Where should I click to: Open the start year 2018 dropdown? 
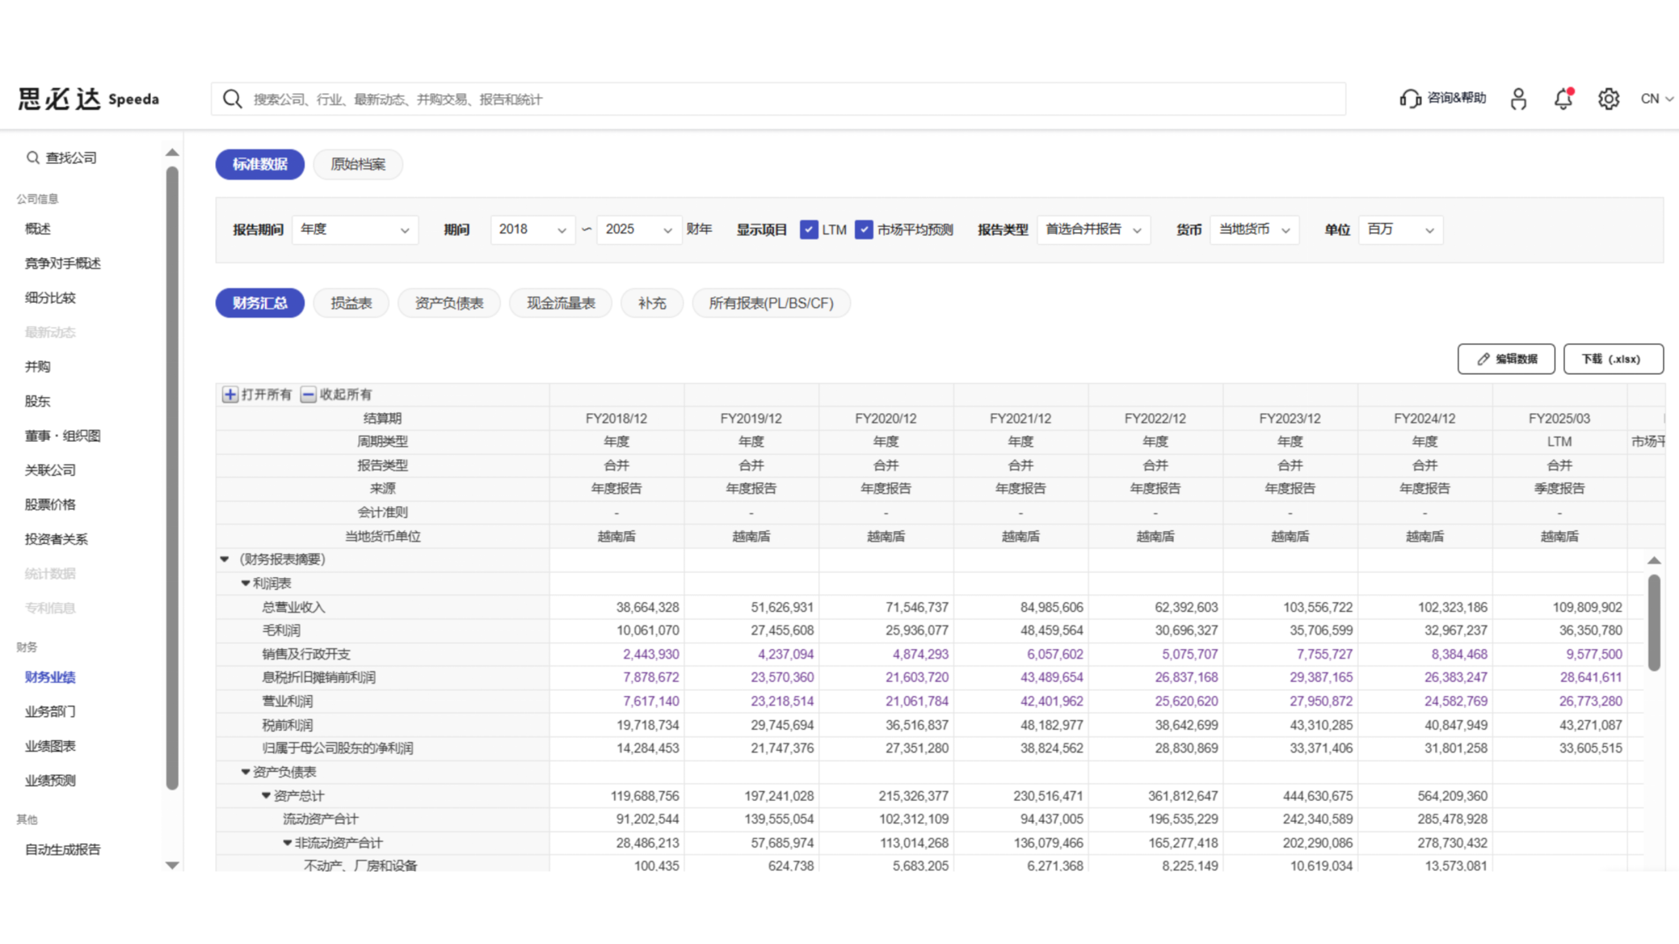533,229
